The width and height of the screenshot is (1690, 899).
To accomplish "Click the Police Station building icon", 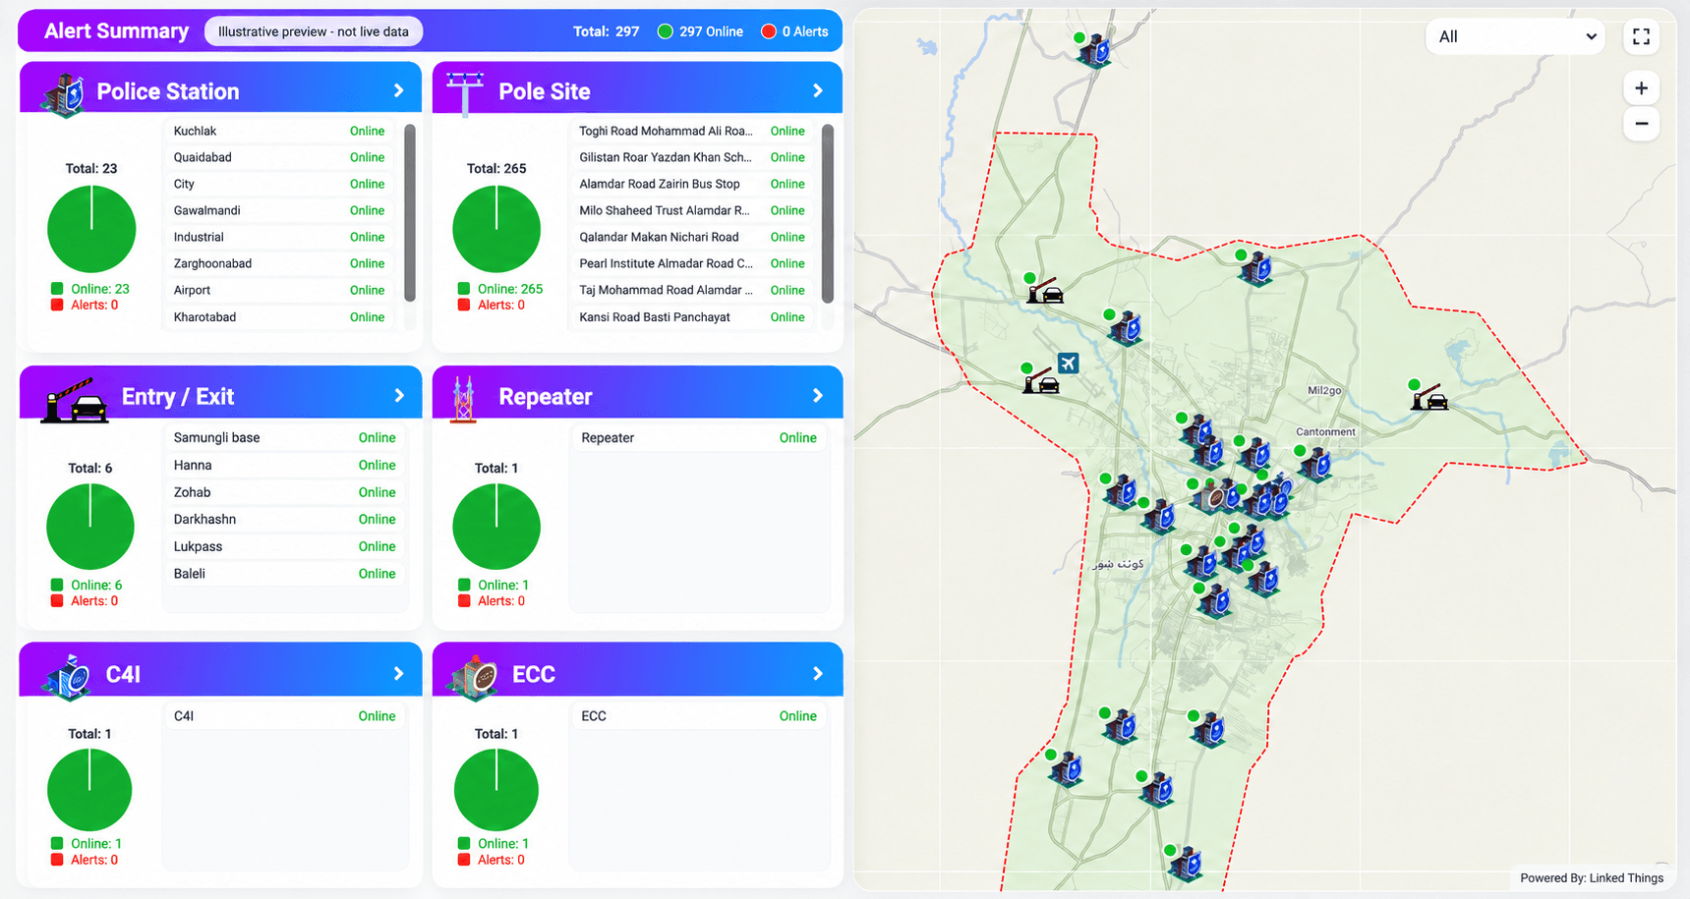I will coord(63,95).
